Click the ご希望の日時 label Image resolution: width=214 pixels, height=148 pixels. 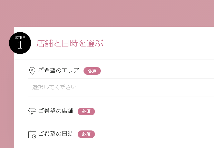pyautogui.click(x=56, y=134)
